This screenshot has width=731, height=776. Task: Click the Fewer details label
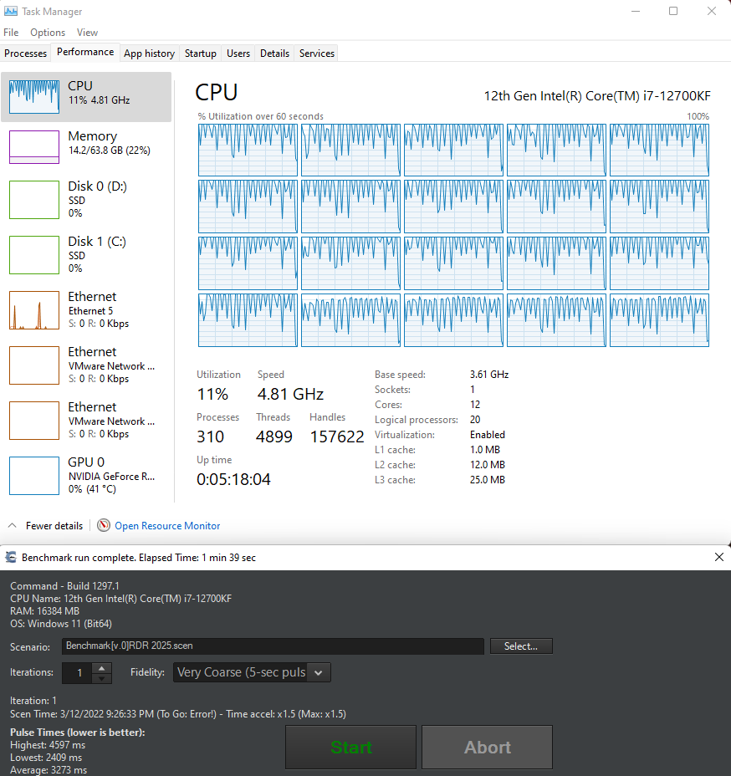point(54,526)
